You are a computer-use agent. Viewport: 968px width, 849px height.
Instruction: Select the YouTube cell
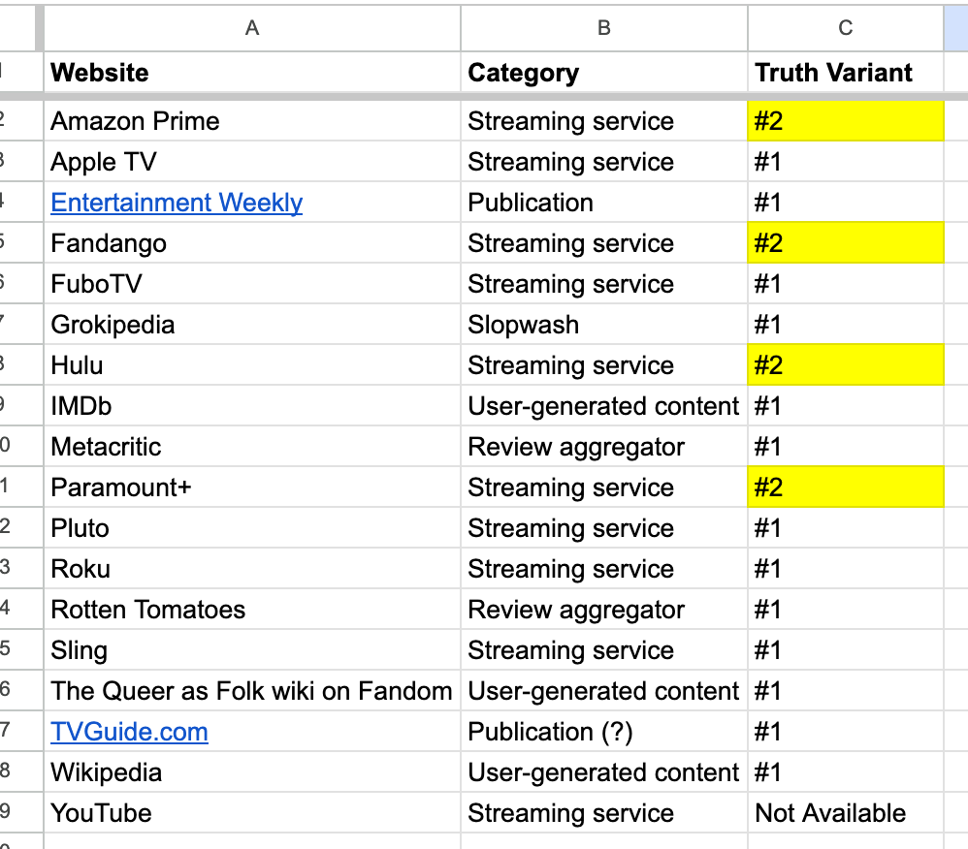pos(252,813)
